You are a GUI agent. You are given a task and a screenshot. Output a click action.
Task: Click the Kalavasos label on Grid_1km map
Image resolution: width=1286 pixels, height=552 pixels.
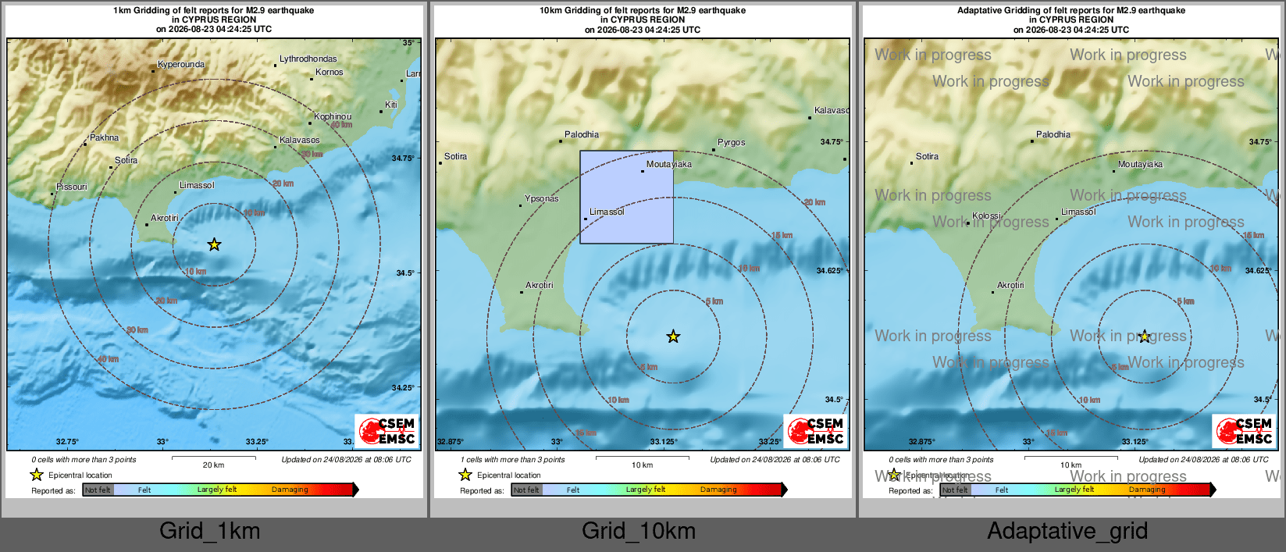click(x=300, y=140)
